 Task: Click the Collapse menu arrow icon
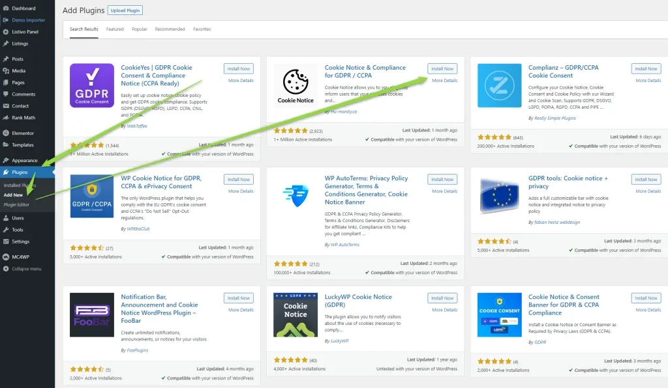tap(5, 269)
